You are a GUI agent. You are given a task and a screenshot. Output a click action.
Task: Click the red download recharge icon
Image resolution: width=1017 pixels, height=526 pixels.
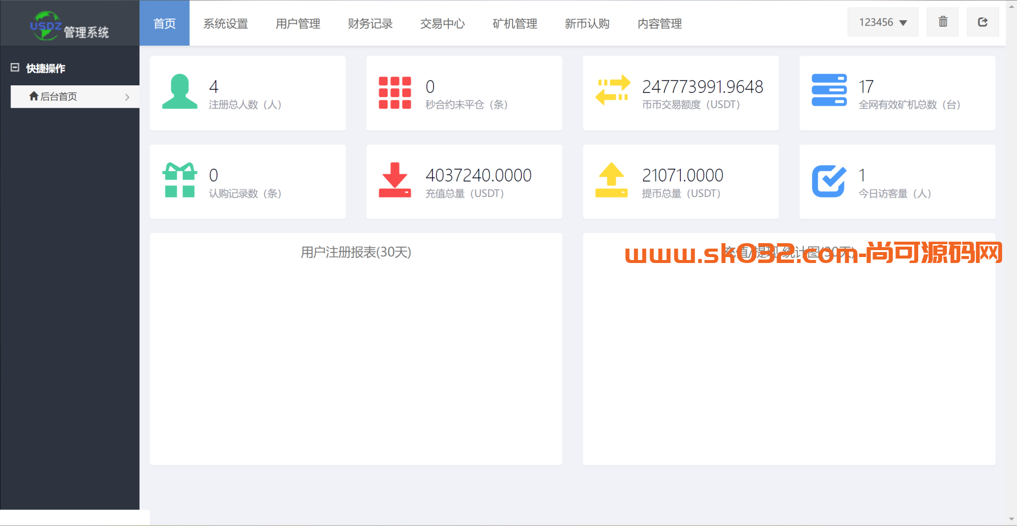[395, 180]
